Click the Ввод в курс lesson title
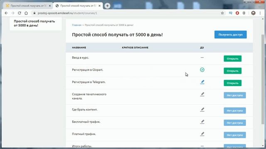 (x=80, y=58)
